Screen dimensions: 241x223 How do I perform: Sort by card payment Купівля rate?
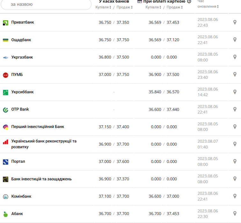153,7
